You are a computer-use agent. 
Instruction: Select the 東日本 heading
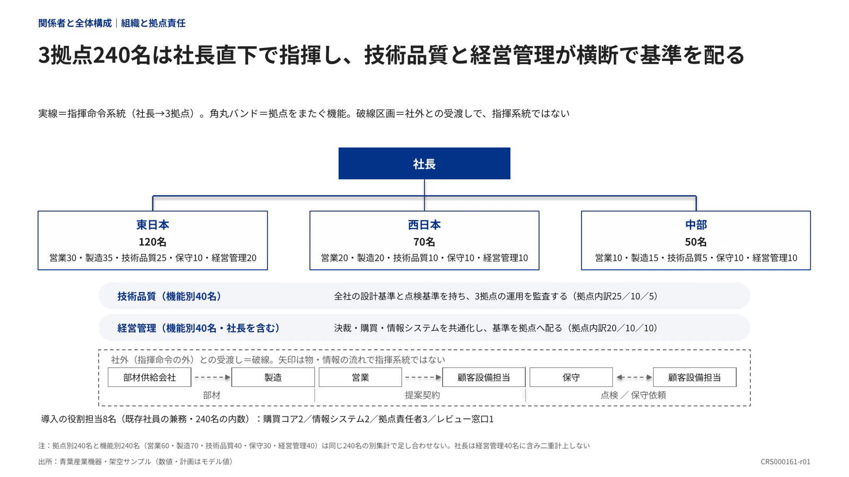tap(153, 225)
